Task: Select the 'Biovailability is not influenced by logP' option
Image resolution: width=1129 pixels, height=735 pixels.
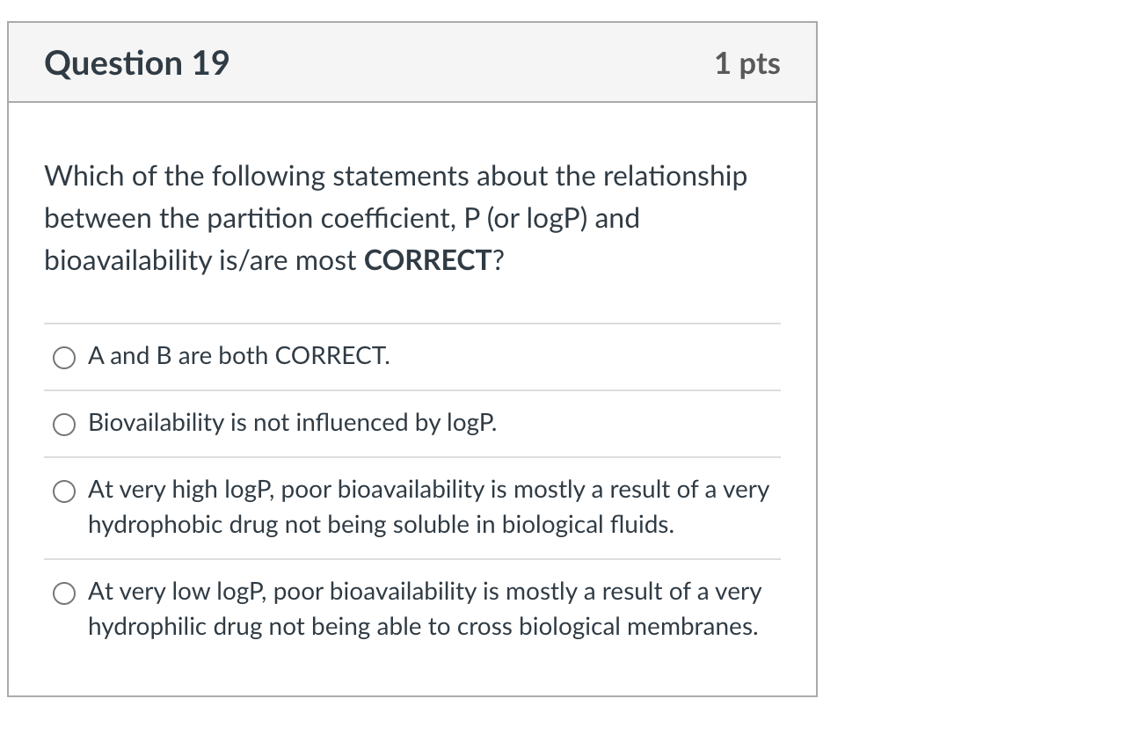Action: (63, 424)
